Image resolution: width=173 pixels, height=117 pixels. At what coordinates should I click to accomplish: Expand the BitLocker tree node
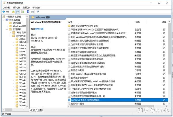coord(14,42)
